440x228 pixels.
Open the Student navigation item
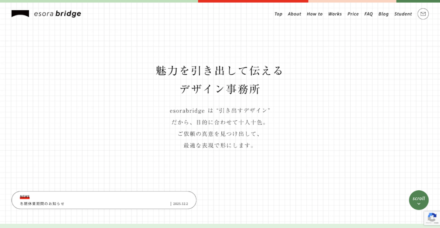tap(403, 14)
